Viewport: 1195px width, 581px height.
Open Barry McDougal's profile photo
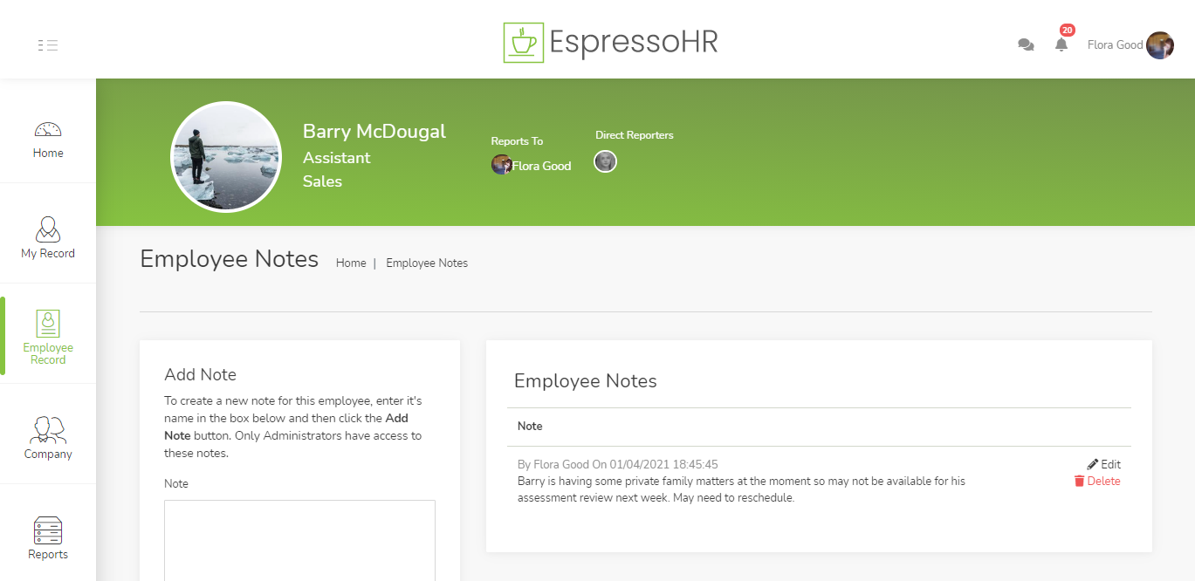[226, 156]
